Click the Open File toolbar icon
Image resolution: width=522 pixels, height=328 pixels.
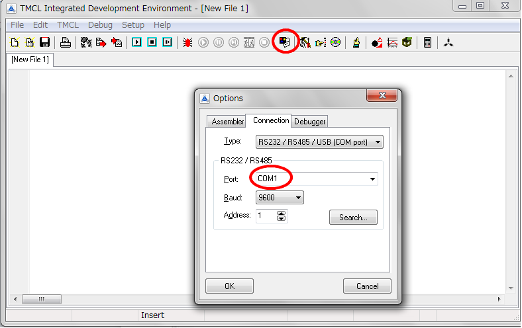30,42
